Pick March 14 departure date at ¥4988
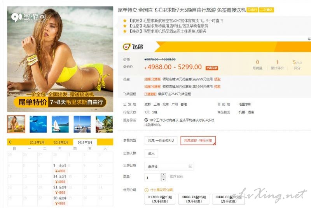The height and width of the screenshot is (208, 311). click(60, 179)
